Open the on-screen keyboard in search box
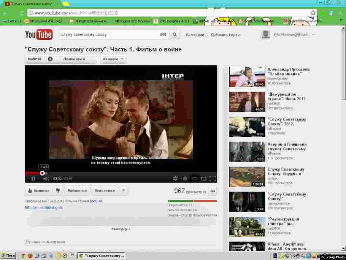The image size is (346, 260). [163, 35]
